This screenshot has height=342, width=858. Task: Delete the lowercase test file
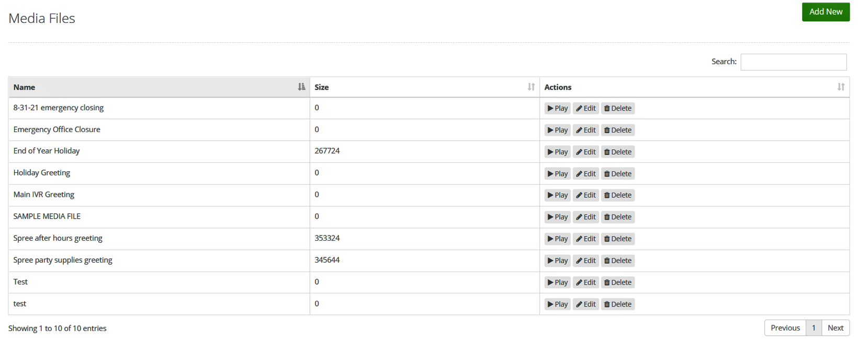click(x=617, y=304)
